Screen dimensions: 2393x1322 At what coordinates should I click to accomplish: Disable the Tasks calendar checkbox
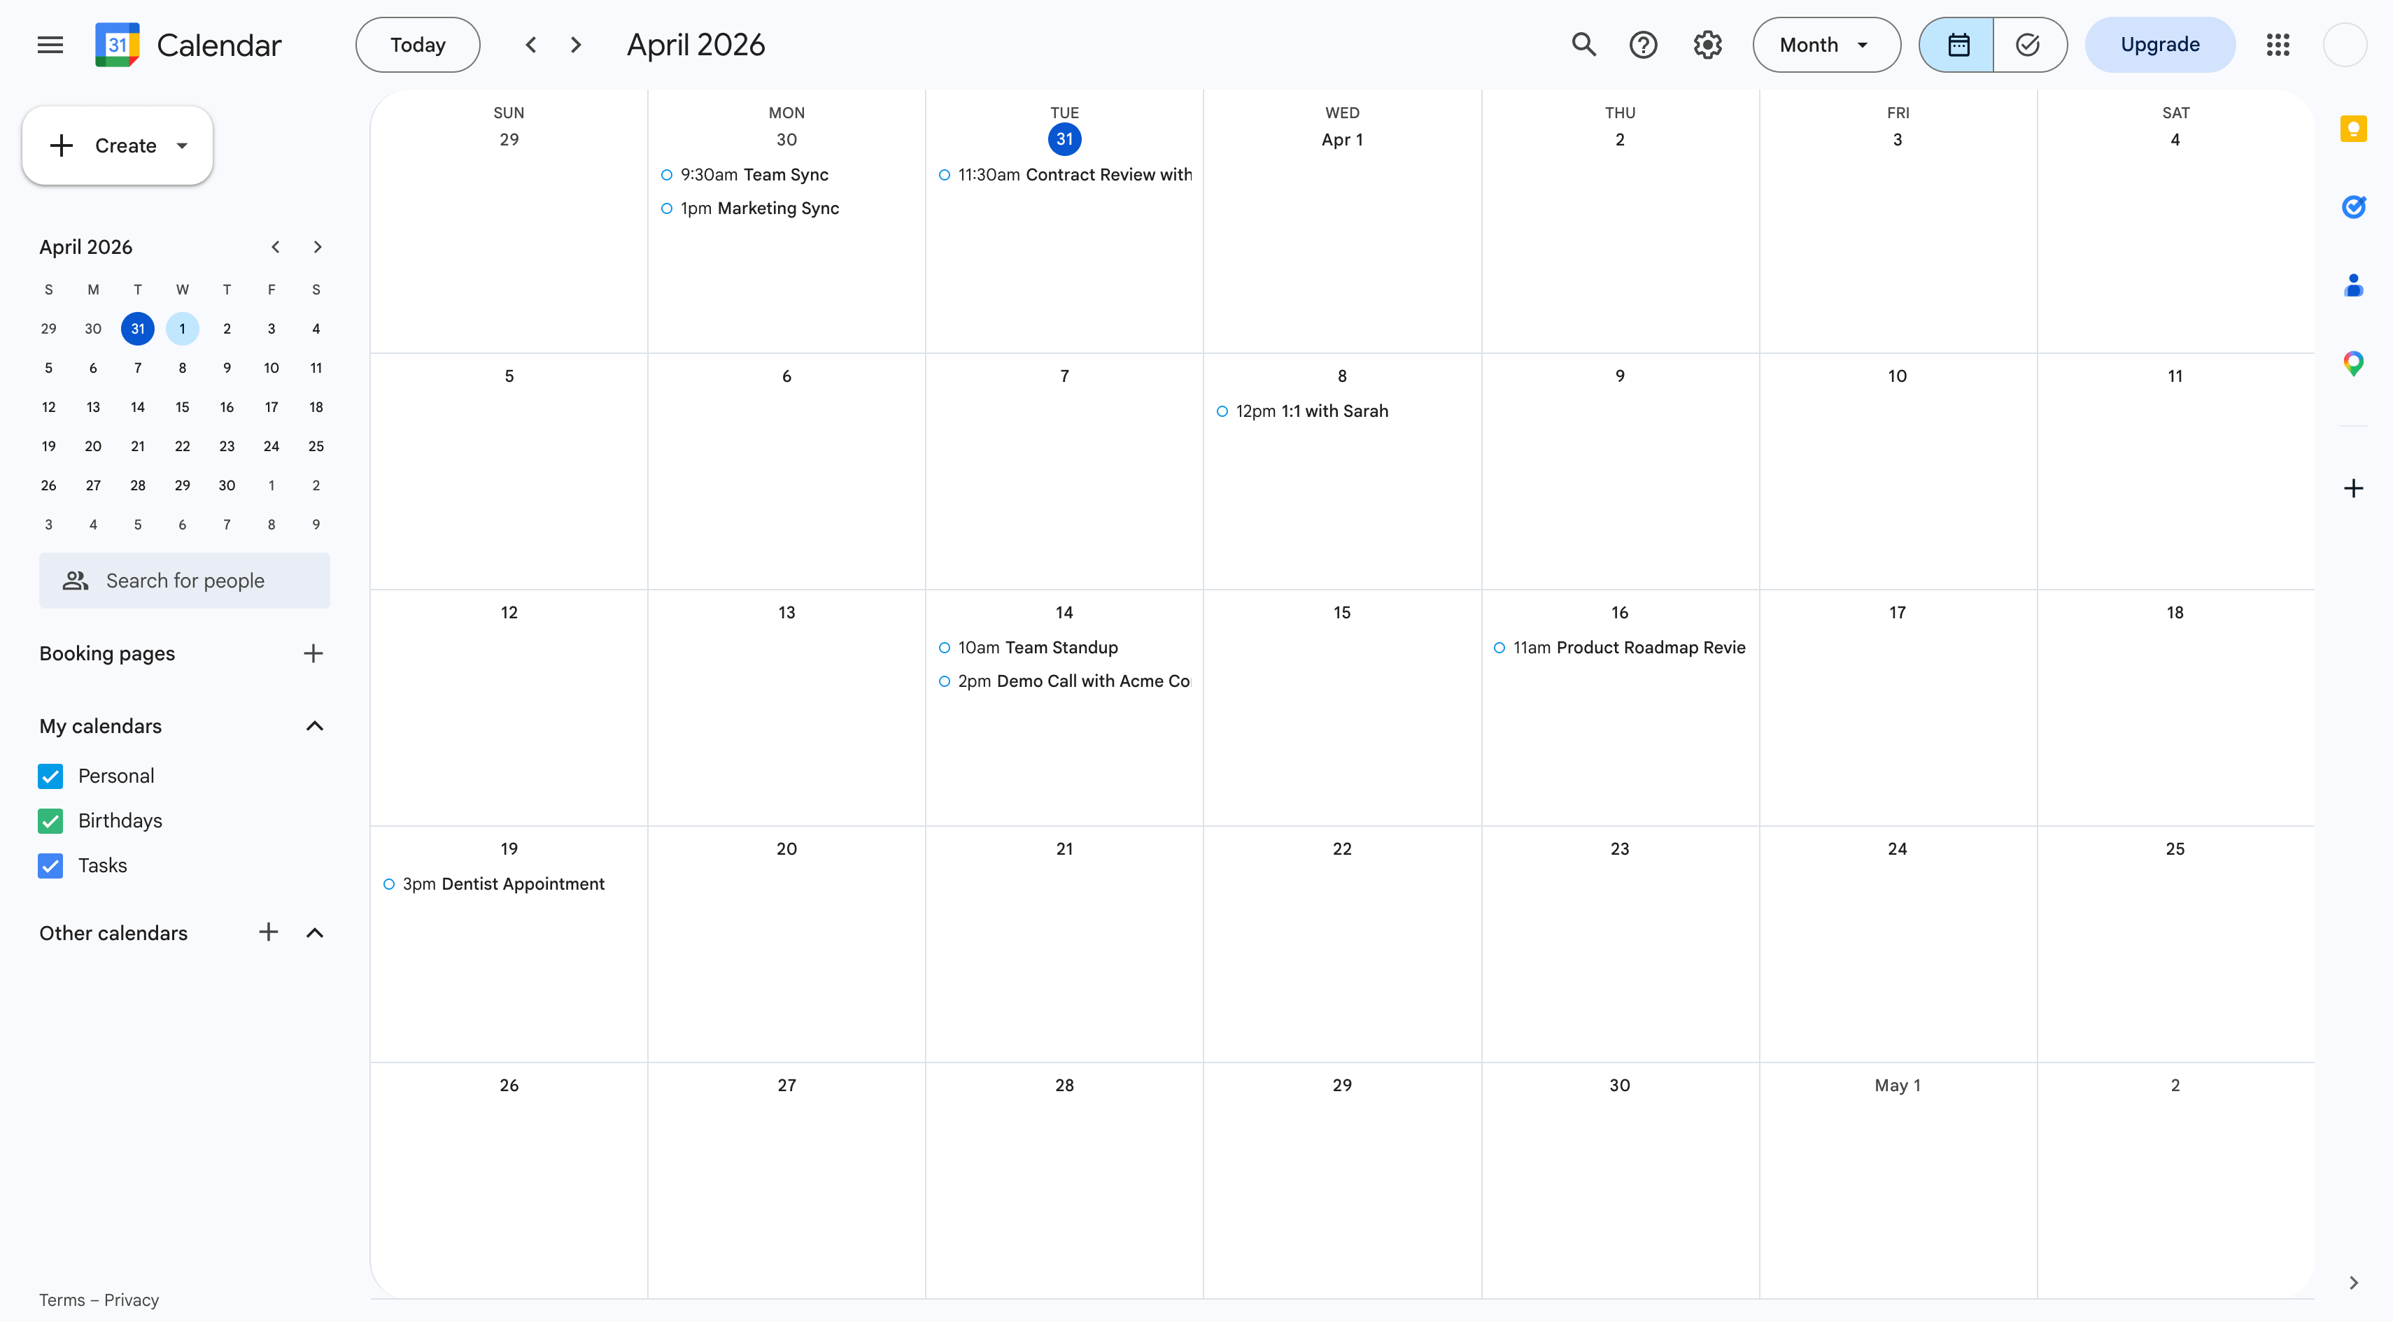point(51,865)
